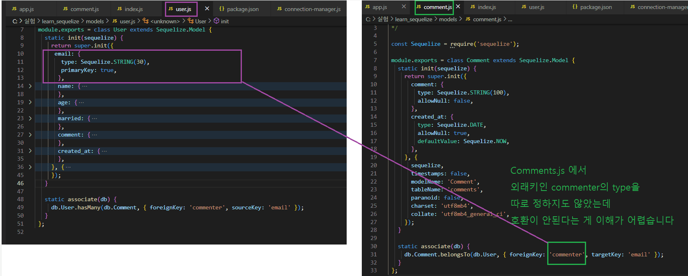
Task: Click the <unknown> symbol icon in breadcrumb
Action: coord(145,21)
